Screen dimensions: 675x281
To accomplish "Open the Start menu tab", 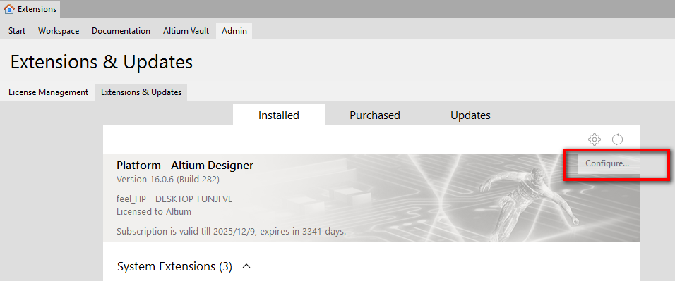I will point(17,31).
